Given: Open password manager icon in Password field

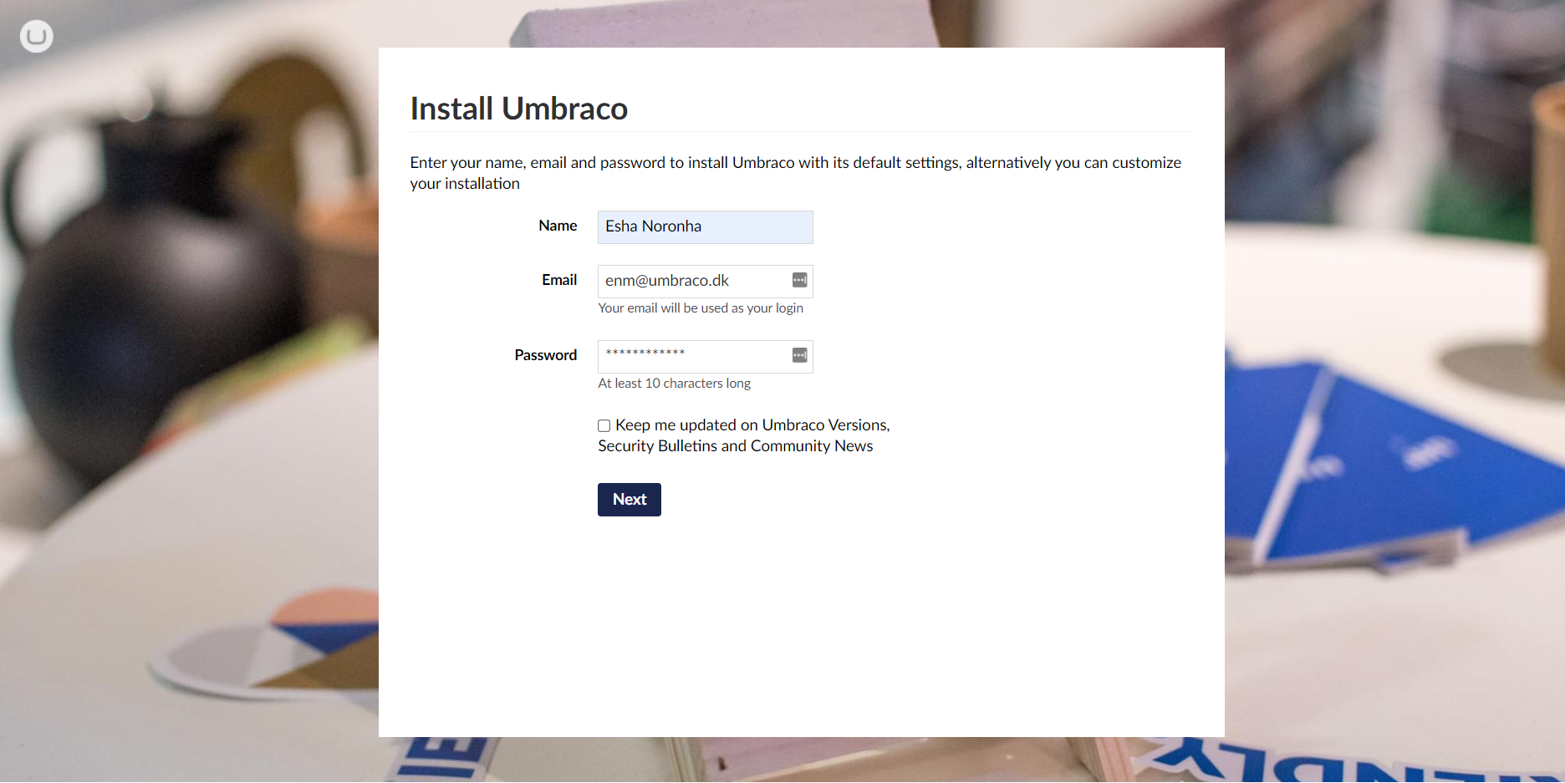Looking at the screenshot, I should (x=799, y=355).
